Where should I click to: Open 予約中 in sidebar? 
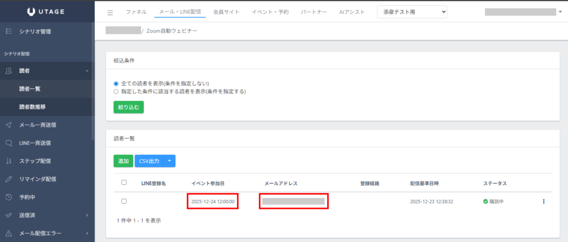[x=27, y=197]
